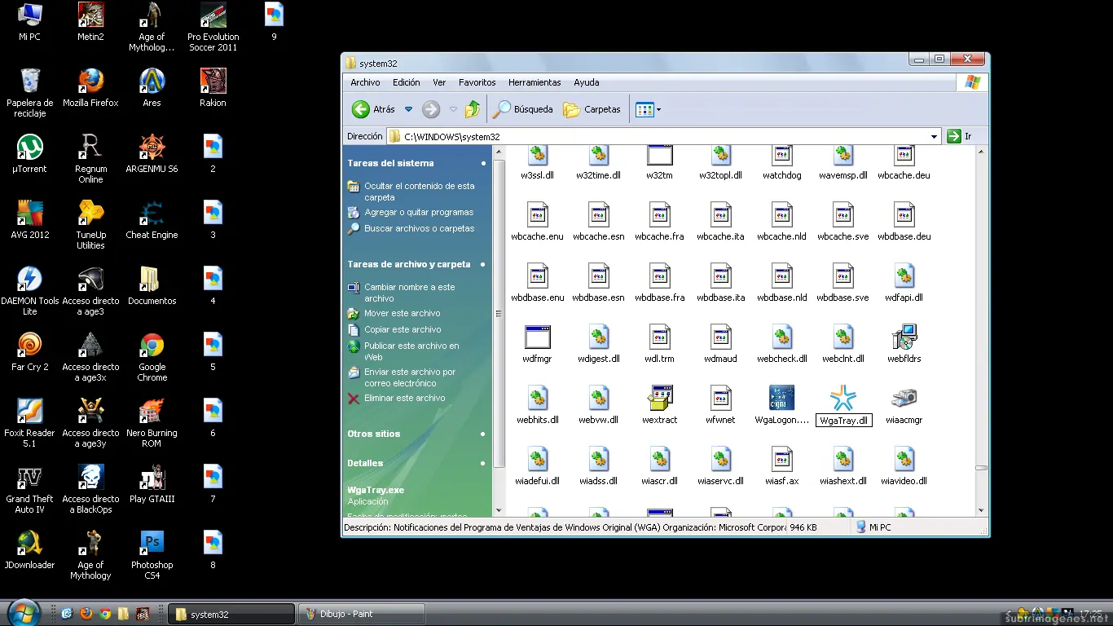Open the Búsqueda search tool
The image size is (1113, 626).
[x=523, y=109]
